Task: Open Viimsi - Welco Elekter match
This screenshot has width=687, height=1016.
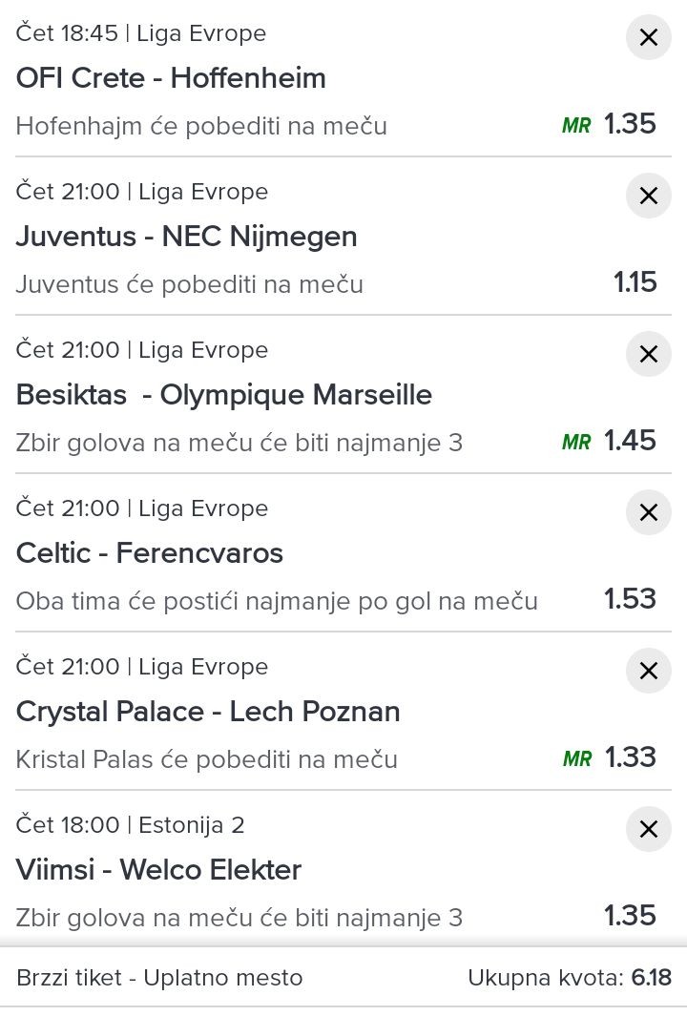Action: click(158, 869)
